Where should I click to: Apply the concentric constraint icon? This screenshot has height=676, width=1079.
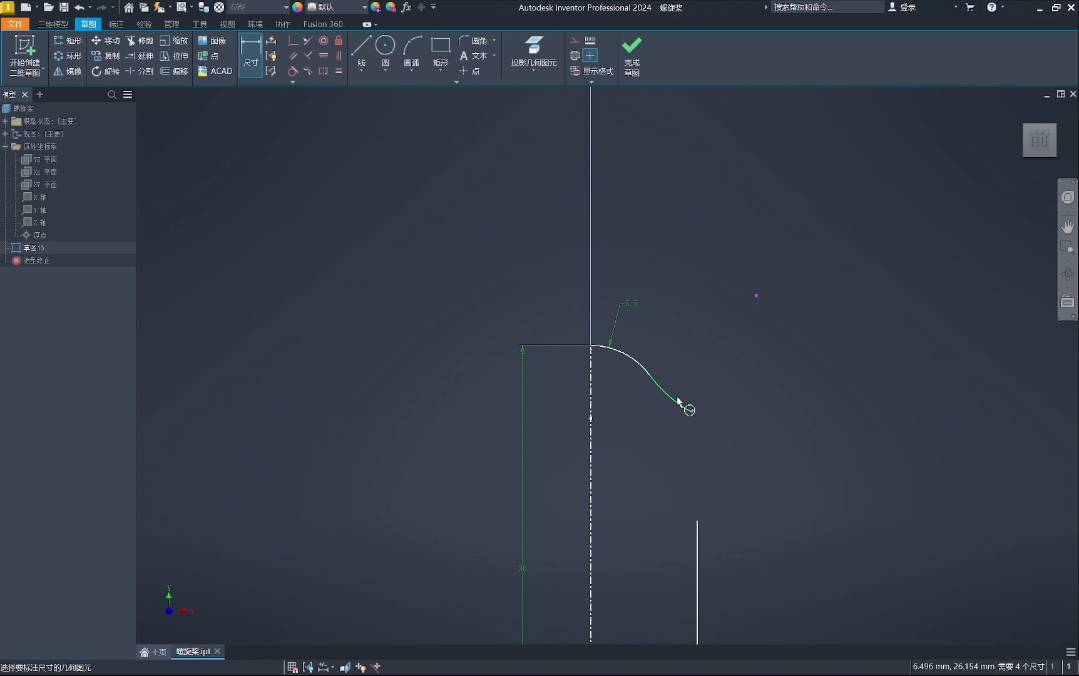(x=324, y=41)
